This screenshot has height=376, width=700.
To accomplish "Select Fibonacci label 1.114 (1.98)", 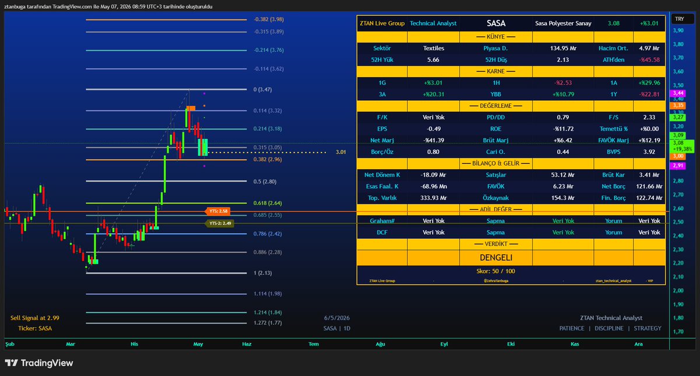I will (x=268, y=294).
